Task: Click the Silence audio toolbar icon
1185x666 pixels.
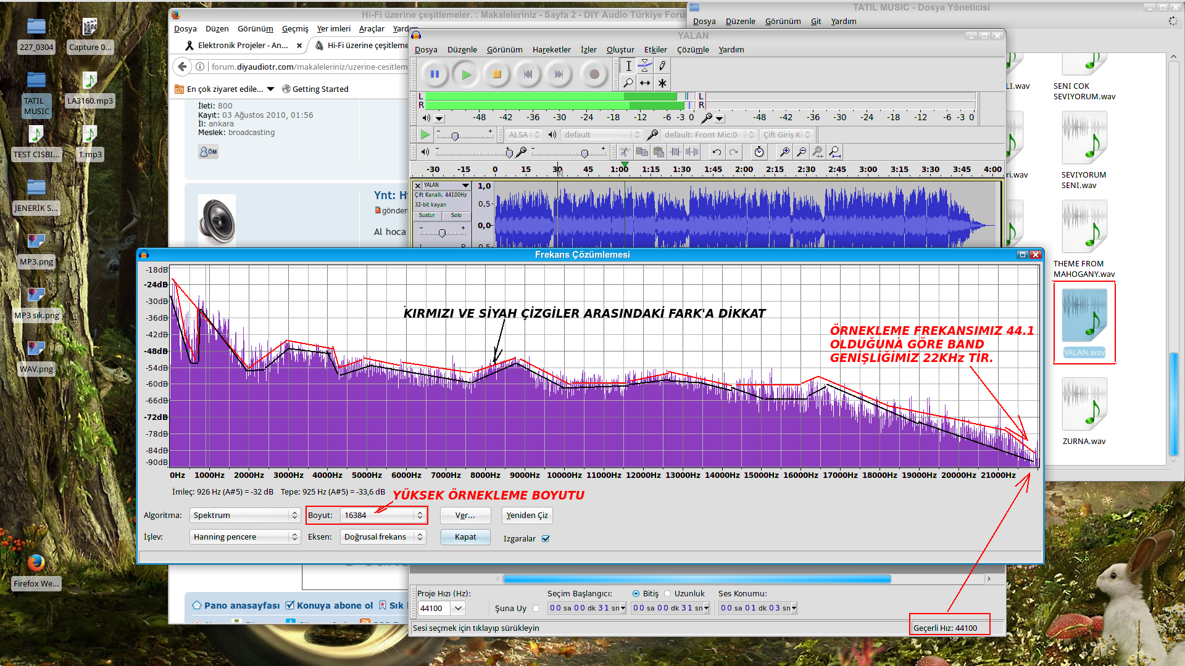Action: pos(692,152)
